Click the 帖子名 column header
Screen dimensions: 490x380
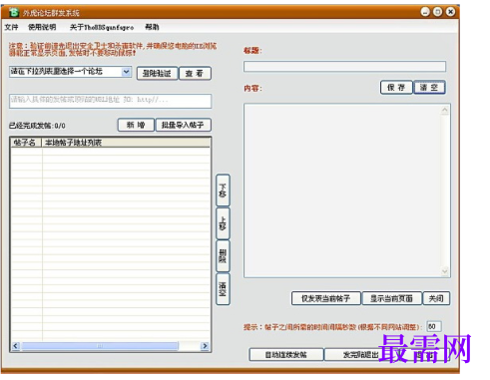coord(25,143)
